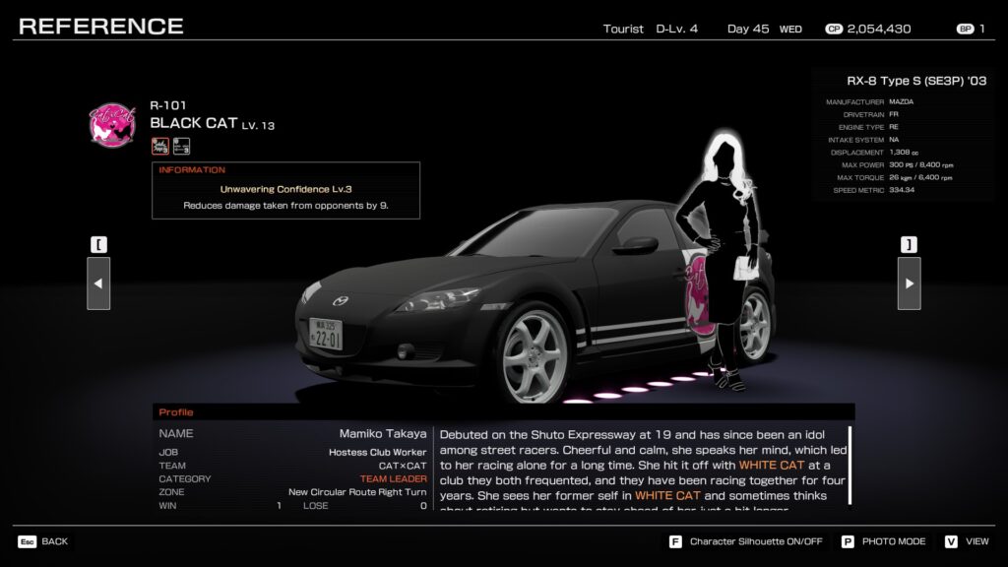Click the BP points icon
Viewport: 1008px width, 567px height.
point(965,29)
